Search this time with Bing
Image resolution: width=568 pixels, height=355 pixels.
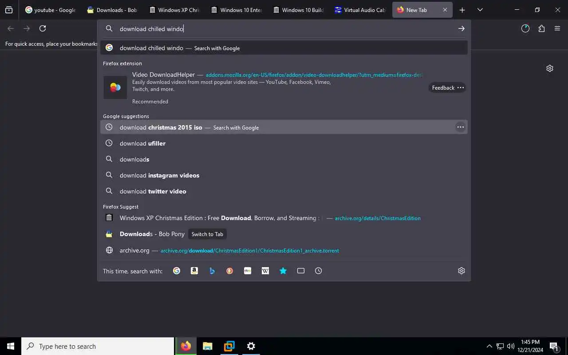[x=212, y=271]
